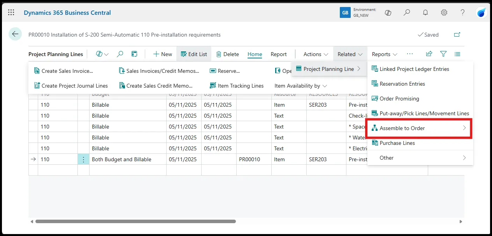Viewport: 492px width, 236px height.
Task: Open Sales Invoices/Credit Memos
Action: 160,71
